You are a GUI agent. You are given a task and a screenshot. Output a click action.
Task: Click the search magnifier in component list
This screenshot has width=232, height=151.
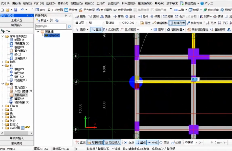pyautogui.click(x=69, y=26)
